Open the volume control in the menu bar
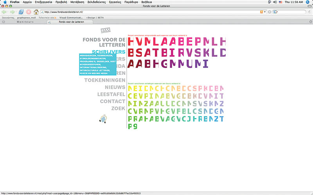The width and height of the screenshot is (313, 195). click(275, 2)
